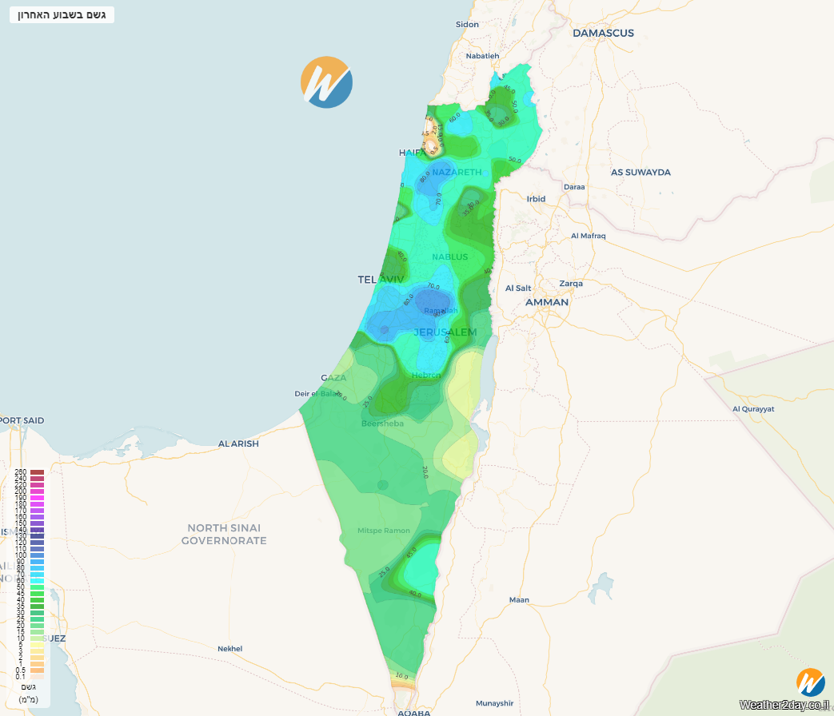The width and height of the screenshot is (834, 716).
Task: Click the Hebrew map title label
Action: point(62,15)
